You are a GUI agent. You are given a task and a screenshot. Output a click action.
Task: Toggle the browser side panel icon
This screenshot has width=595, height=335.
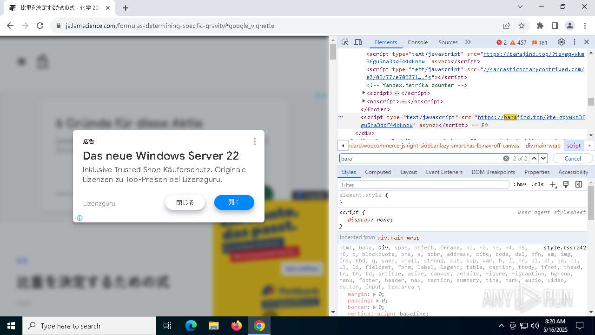point(555,26)
